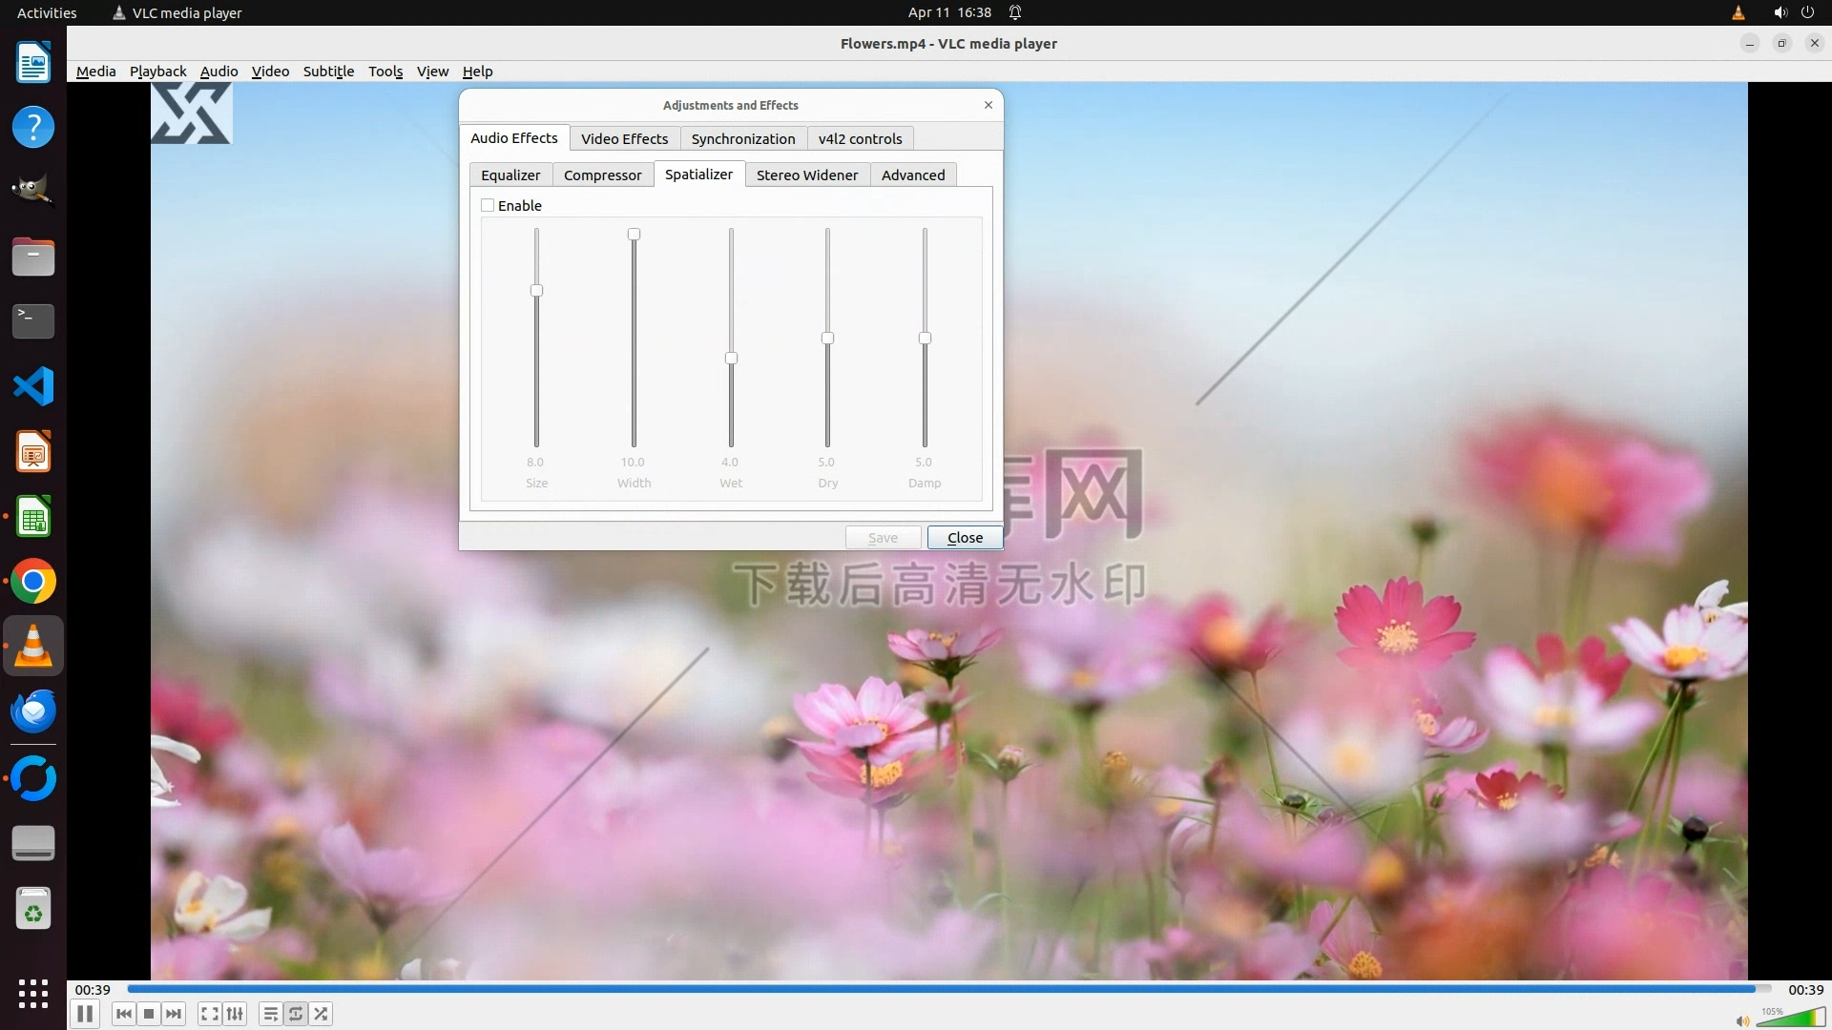The height and width of the screenshot is (1030, 1832).
Task: Open the Media menu
Action: 95,72
